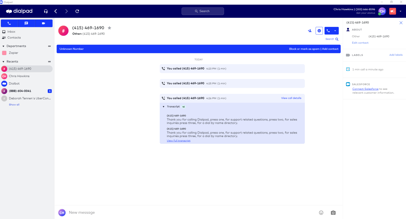This screenshot has width=406, height=219.
Task: Click the CH avatar beside New message
Action: (x=62, y=213)
